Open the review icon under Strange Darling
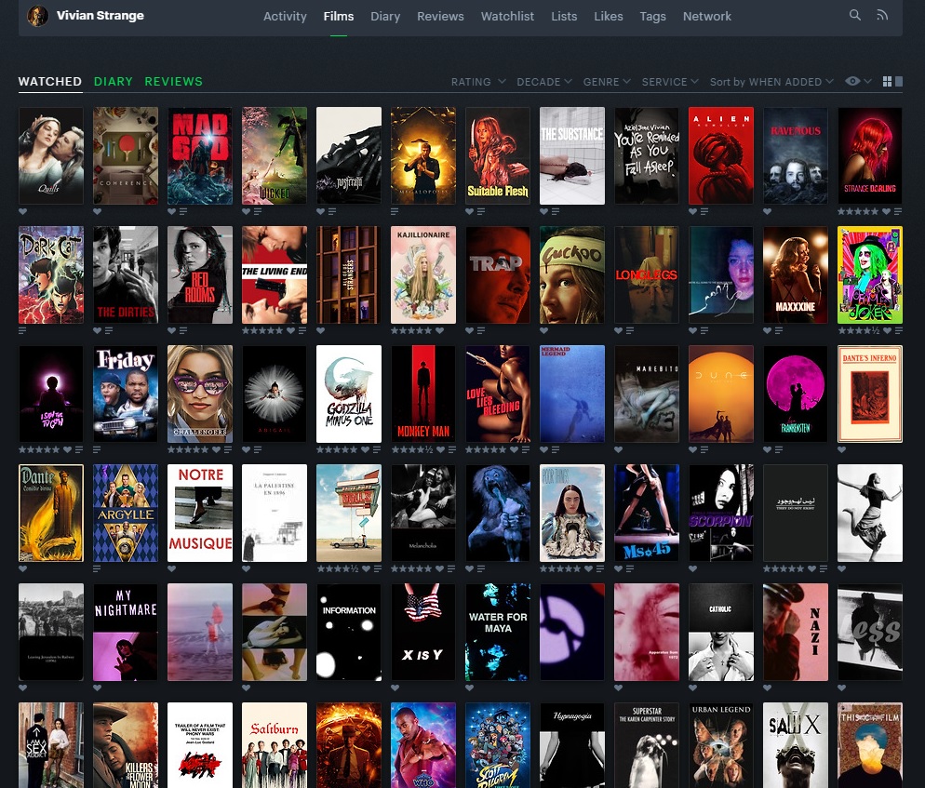The image size is (925, 788). 898,211
